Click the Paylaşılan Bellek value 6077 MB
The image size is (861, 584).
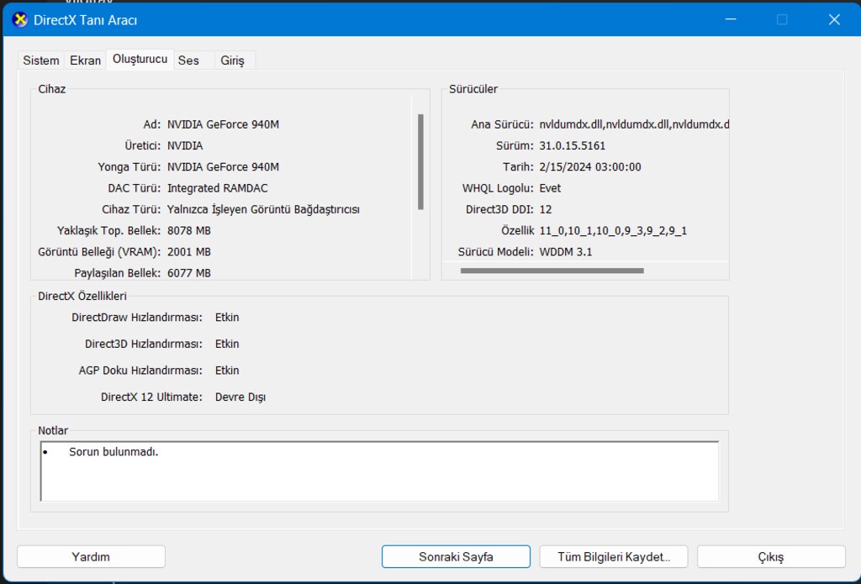click(x=189, y=273)
